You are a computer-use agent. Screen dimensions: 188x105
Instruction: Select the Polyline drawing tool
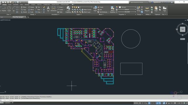(x=4, y=9)
